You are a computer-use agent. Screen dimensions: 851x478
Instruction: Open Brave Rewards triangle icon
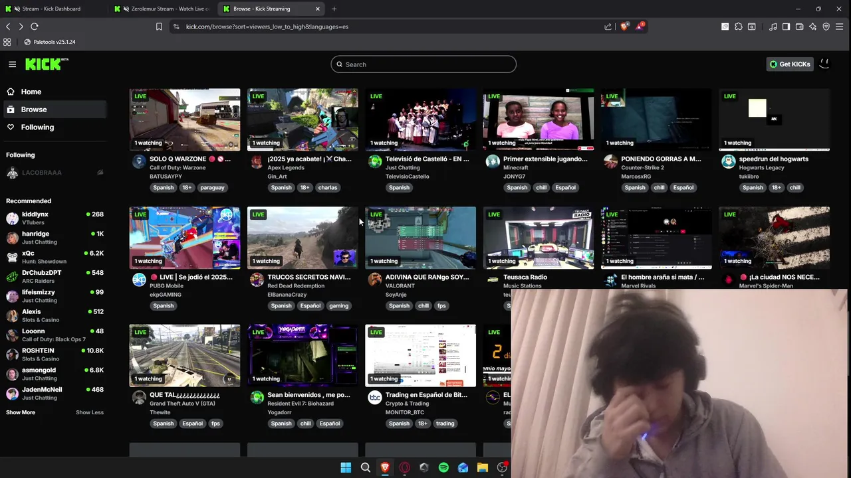click(640, 27)
